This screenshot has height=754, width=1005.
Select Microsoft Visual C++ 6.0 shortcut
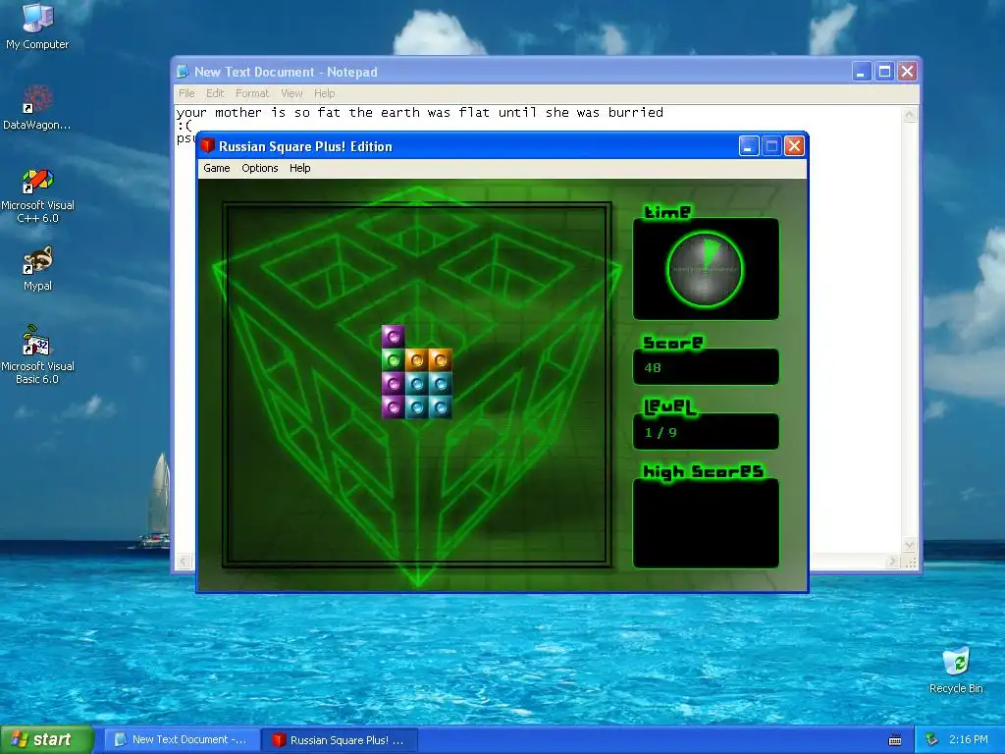pyautogui.click(x=37, y=195)
